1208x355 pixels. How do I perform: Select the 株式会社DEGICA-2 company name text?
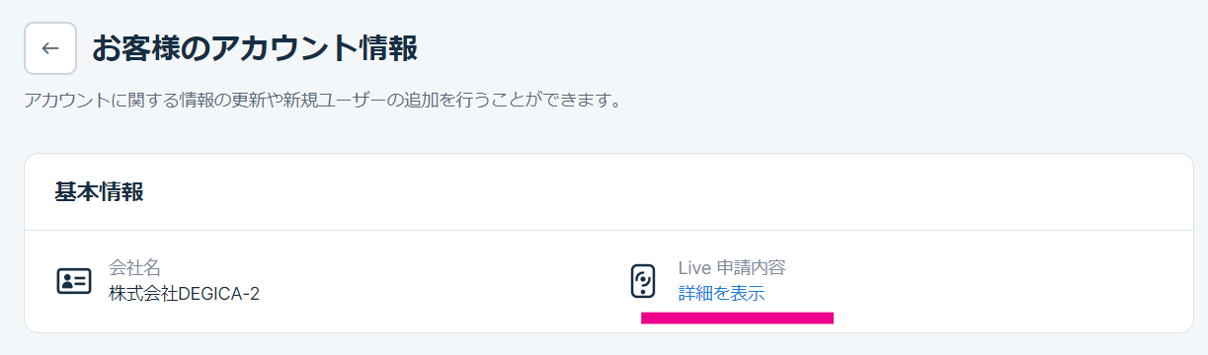coord(184,293)
